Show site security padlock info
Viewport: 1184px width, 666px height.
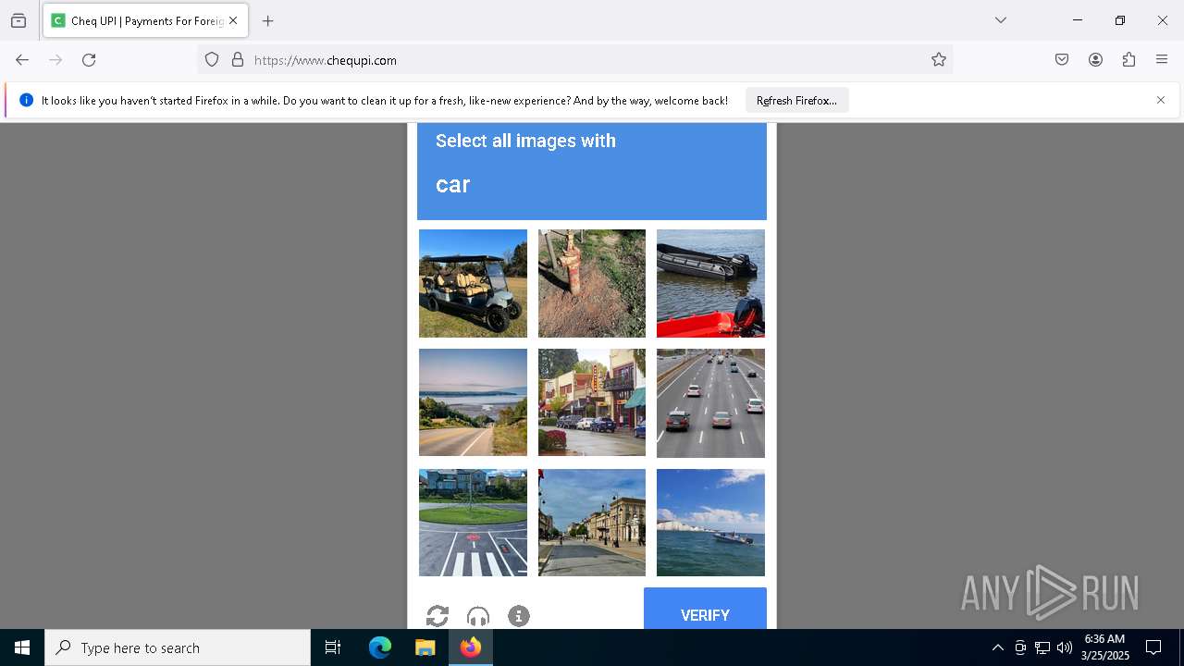tap(238, 60)
